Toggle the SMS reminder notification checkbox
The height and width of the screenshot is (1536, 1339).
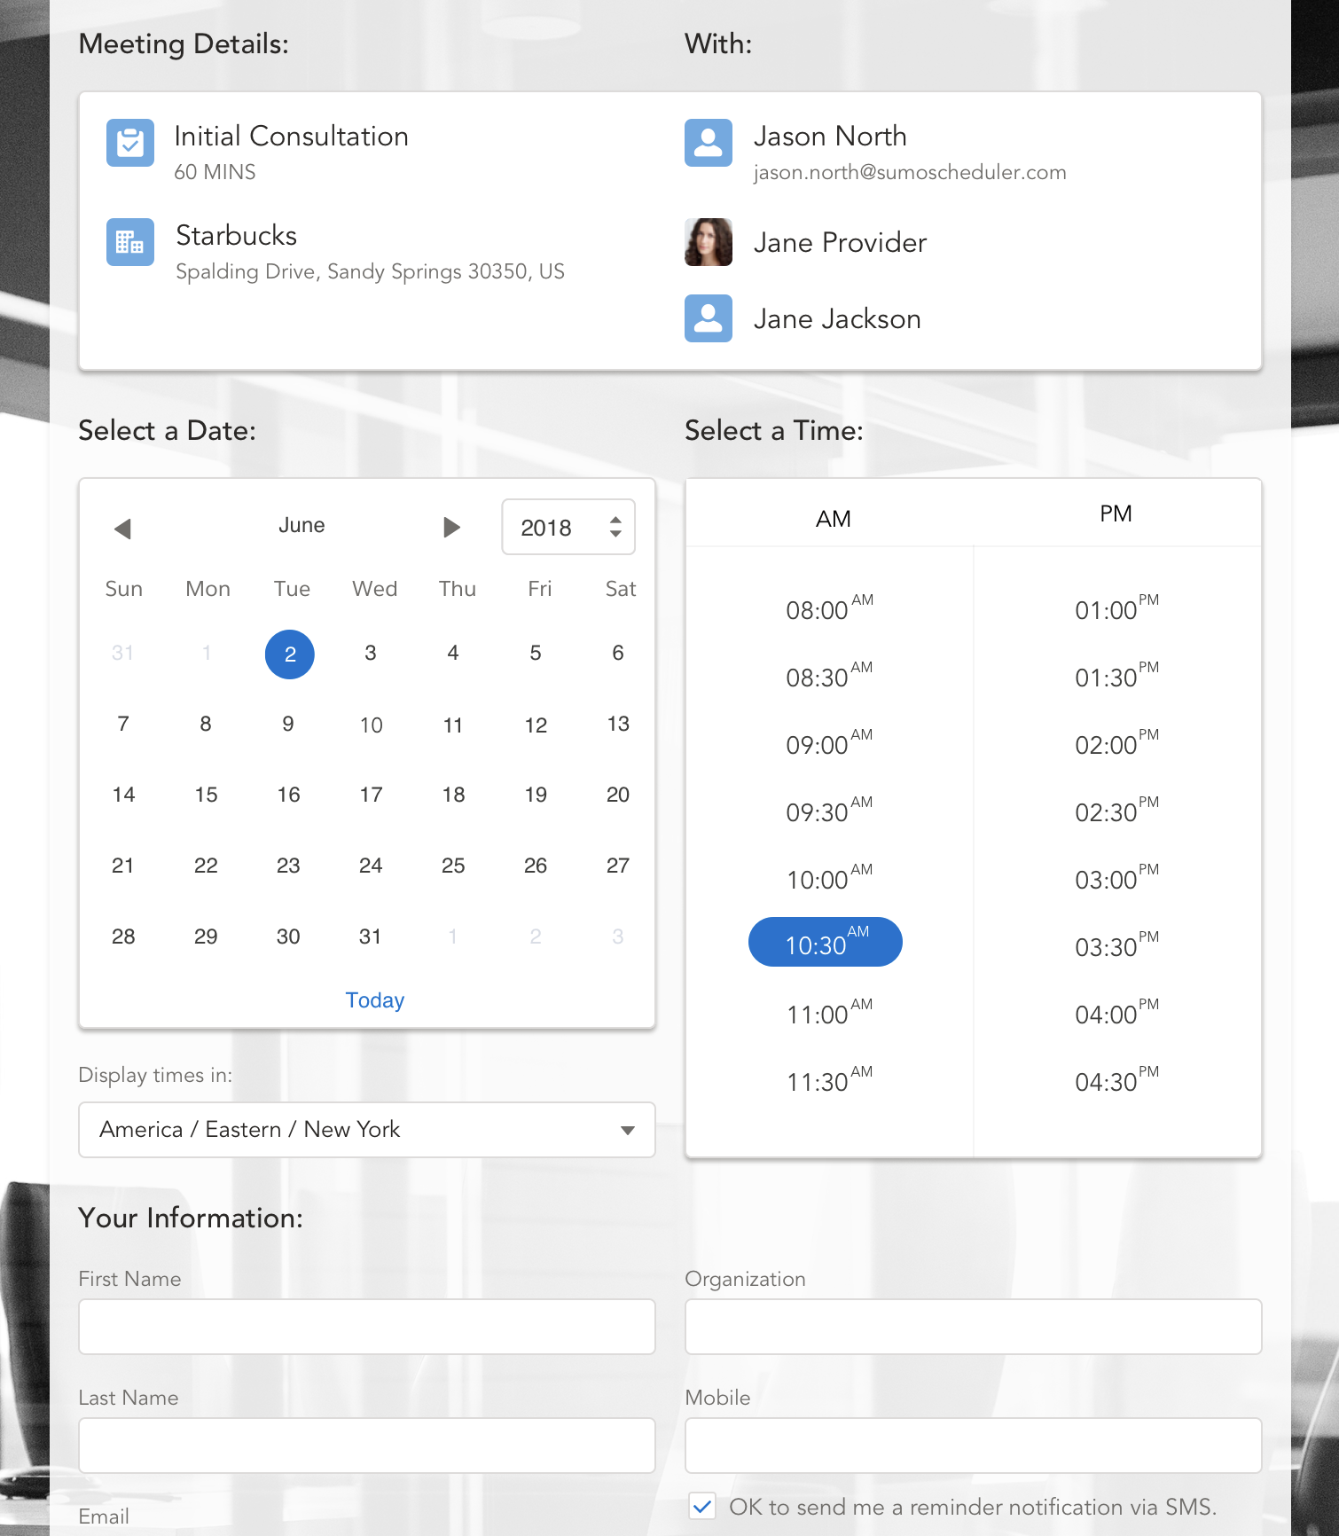[702, 1506]
